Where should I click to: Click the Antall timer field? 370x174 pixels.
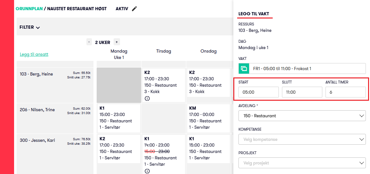pyautogui.click(x=345, y=92)
